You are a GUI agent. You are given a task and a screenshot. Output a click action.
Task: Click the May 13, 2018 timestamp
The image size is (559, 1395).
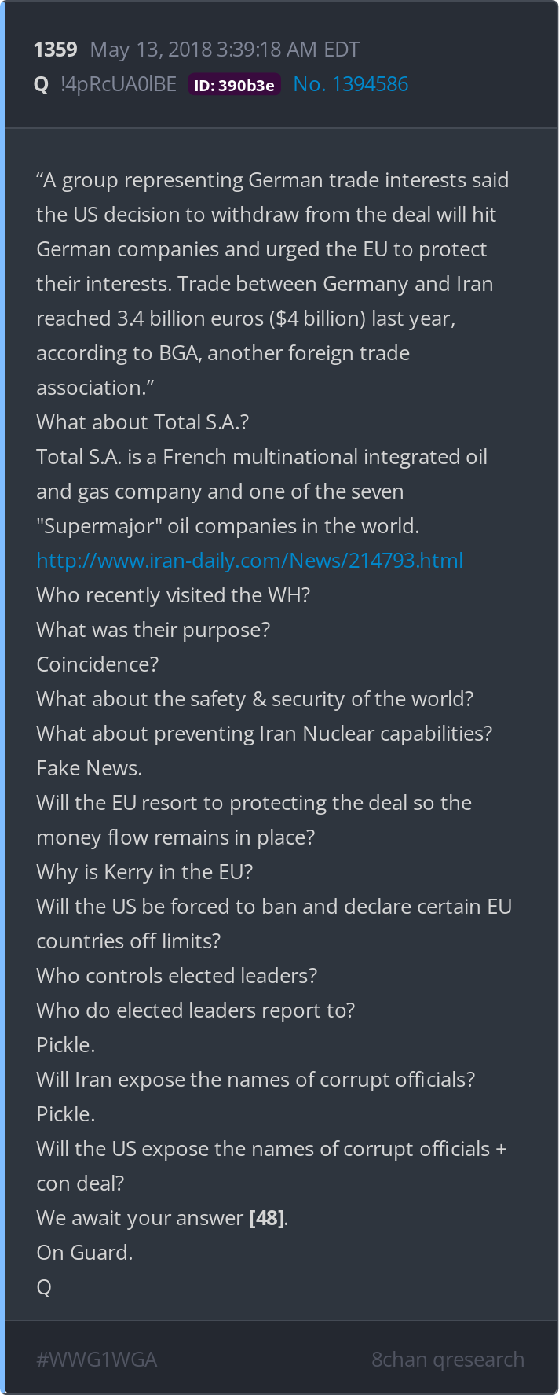[x=225, y=50]
